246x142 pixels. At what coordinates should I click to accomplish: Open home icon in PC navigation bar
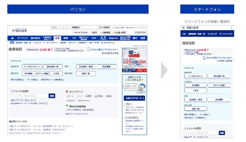(x=12, y=38)
